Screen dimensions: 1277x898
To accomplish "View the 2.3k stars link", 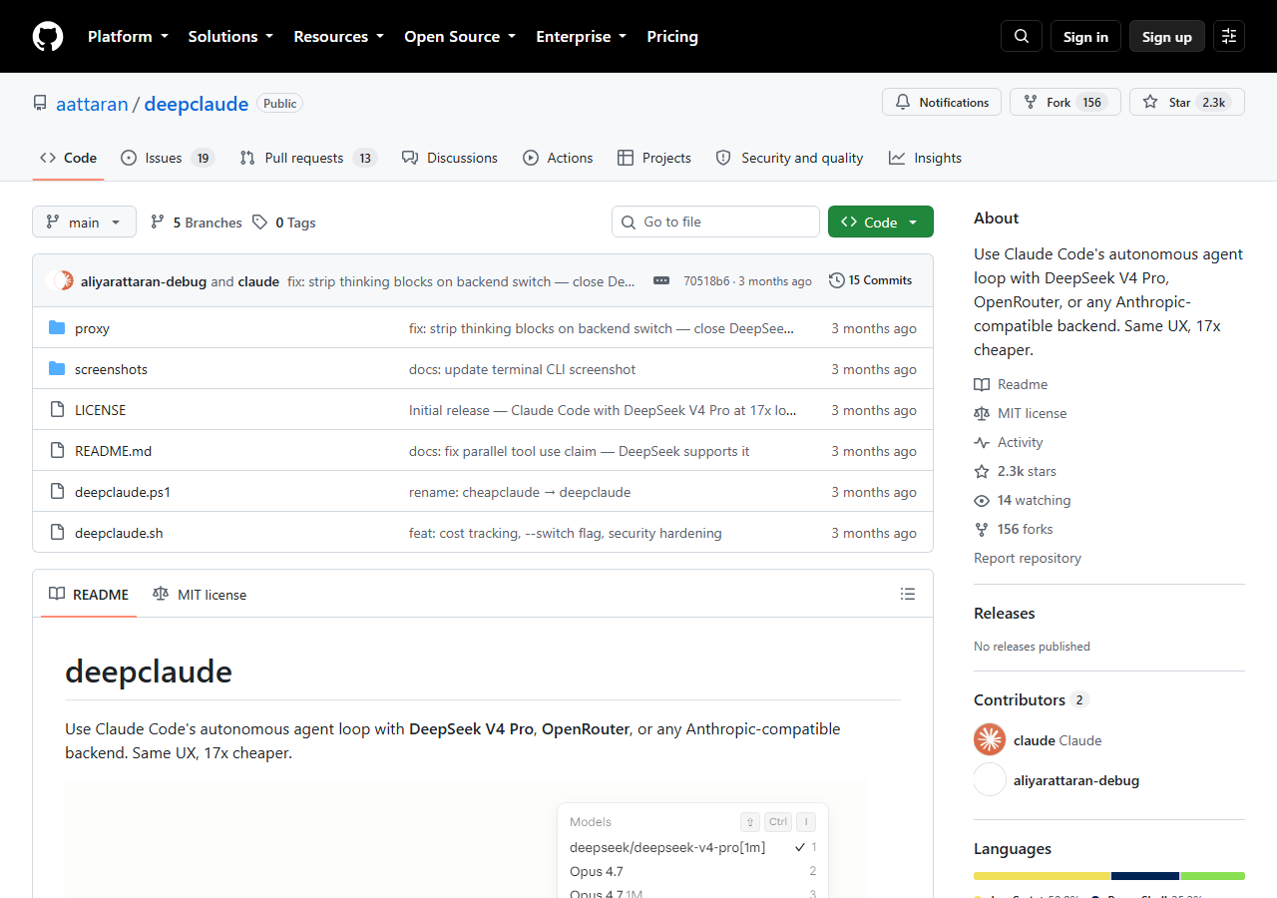I will 1016,471.
